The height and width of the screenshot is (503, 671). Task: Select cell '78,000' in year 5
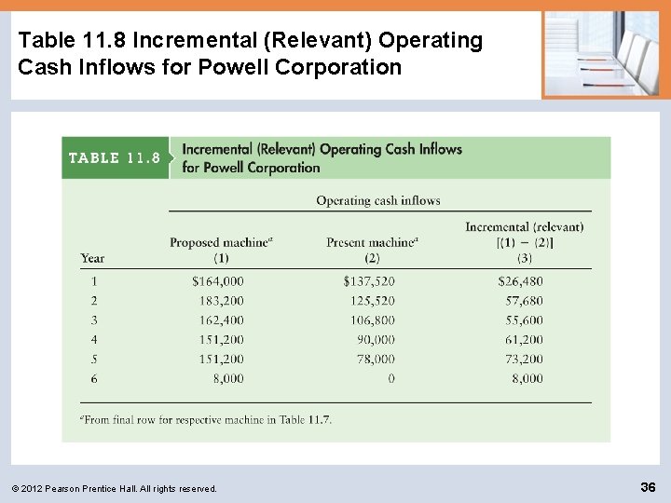tap(377, 359)
